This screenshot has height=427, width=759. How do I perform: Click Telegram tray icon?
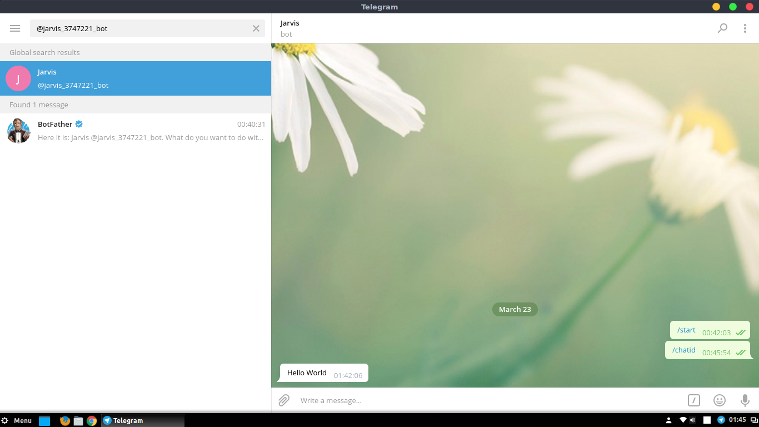tap(721, 420)
